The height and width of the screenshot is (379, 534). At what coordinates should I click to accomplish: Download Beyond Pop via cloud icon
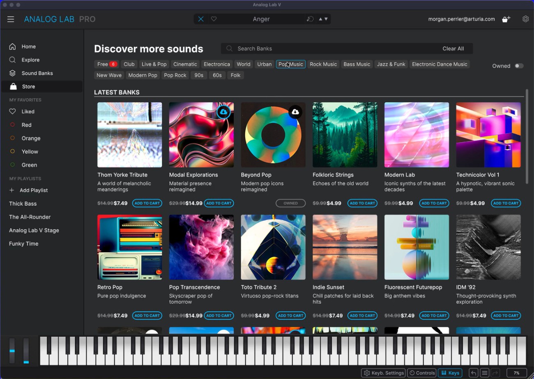coord(295,112)
